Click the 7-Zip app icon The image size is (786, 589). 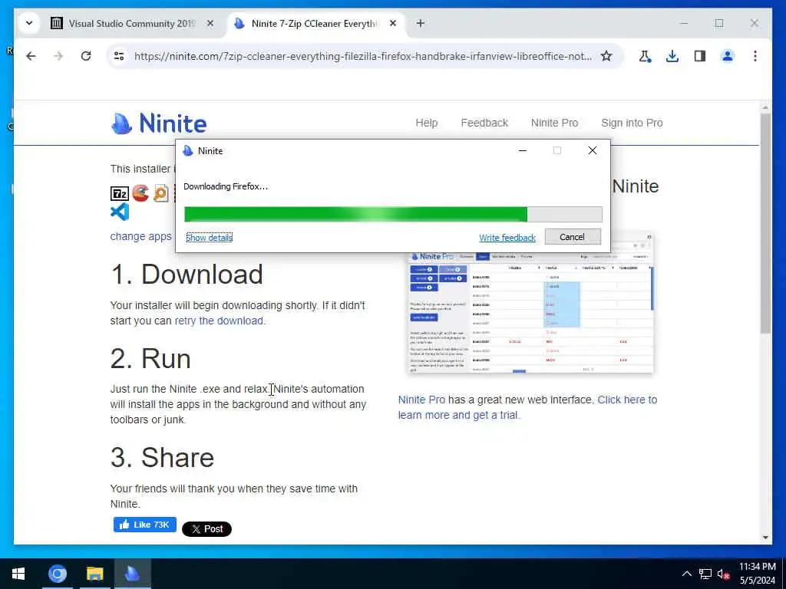tap(119, 193)
